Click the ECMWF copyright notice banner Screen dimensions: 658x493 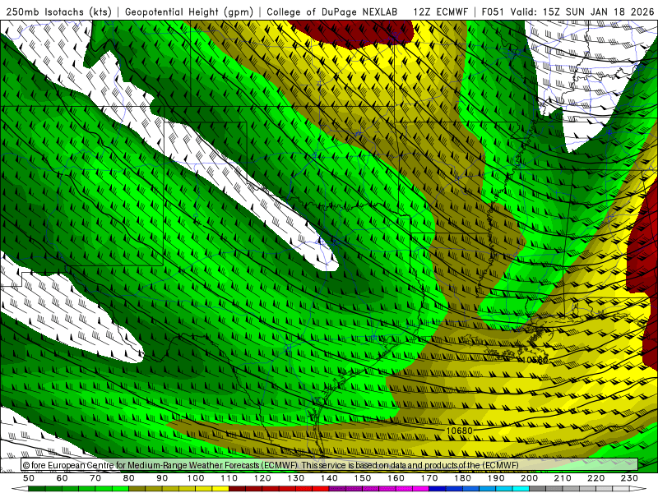tap(330, 465)
